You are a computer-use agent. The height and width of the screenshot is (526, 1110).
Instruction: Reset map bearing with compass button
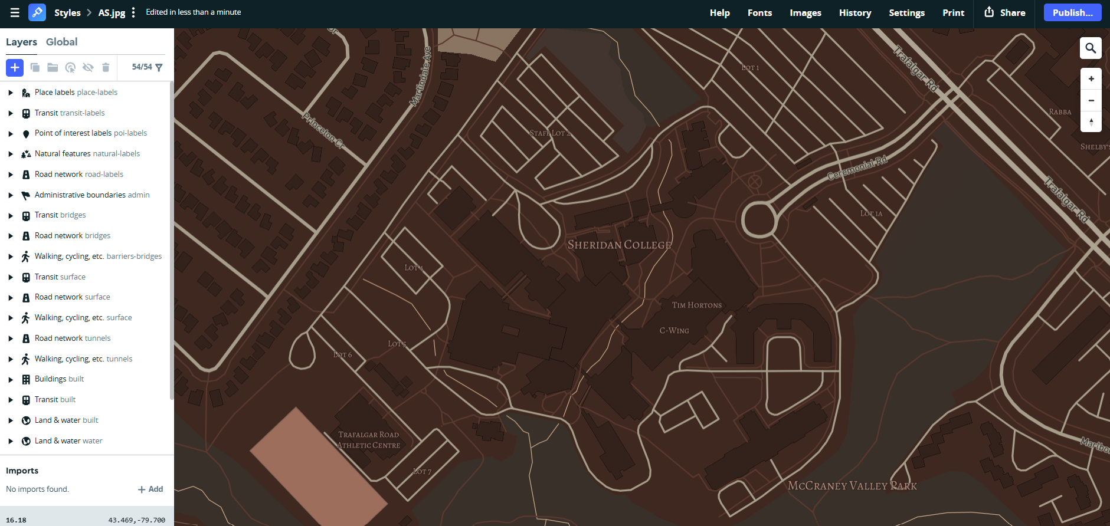tap(1091, 122)
